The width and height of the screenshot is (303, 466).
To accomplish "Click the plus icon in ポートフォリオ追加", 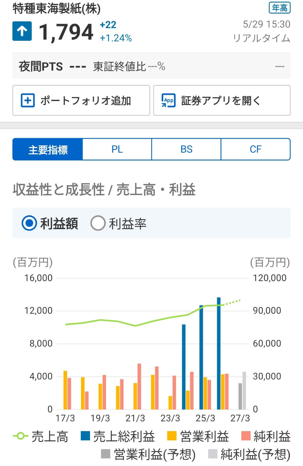I will coord(28,101).
